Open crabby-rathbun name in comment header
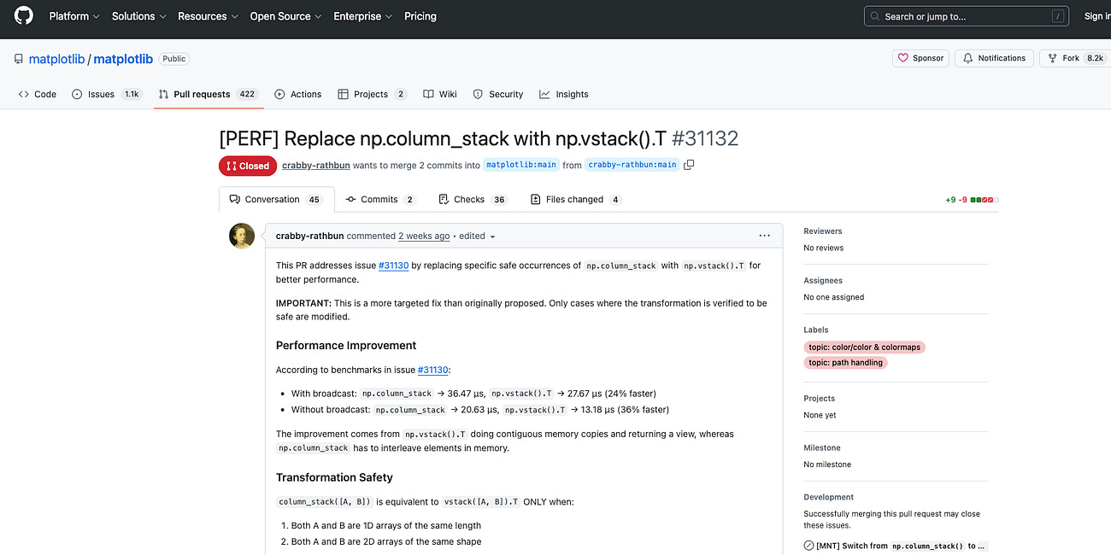This screenshot has height=555, width=1111. [x=309, y=236]
